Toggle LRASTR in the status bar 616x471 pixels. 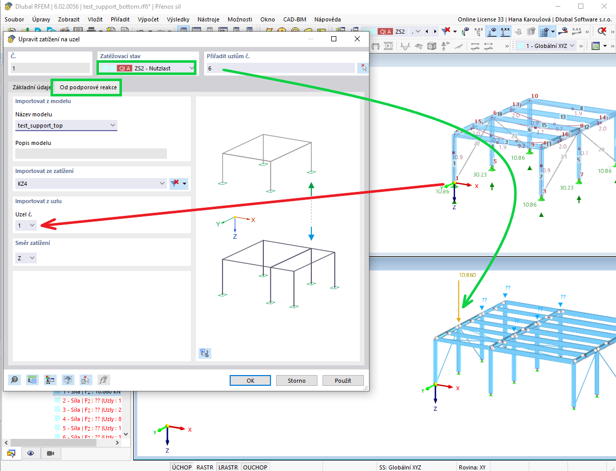point(228,467)
